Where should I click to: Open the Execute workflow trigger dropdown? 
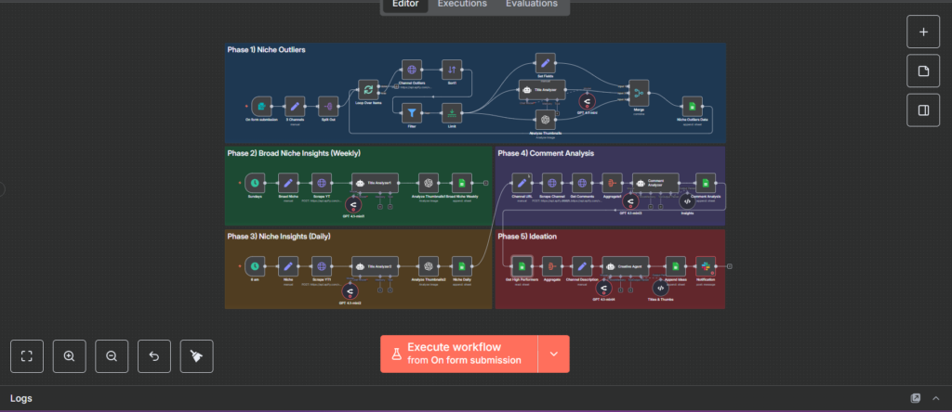point(554,354)
